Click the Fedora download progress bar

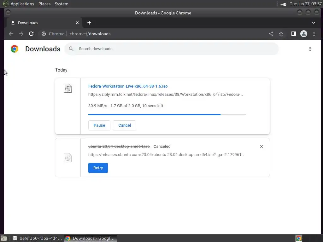(167, 115)
